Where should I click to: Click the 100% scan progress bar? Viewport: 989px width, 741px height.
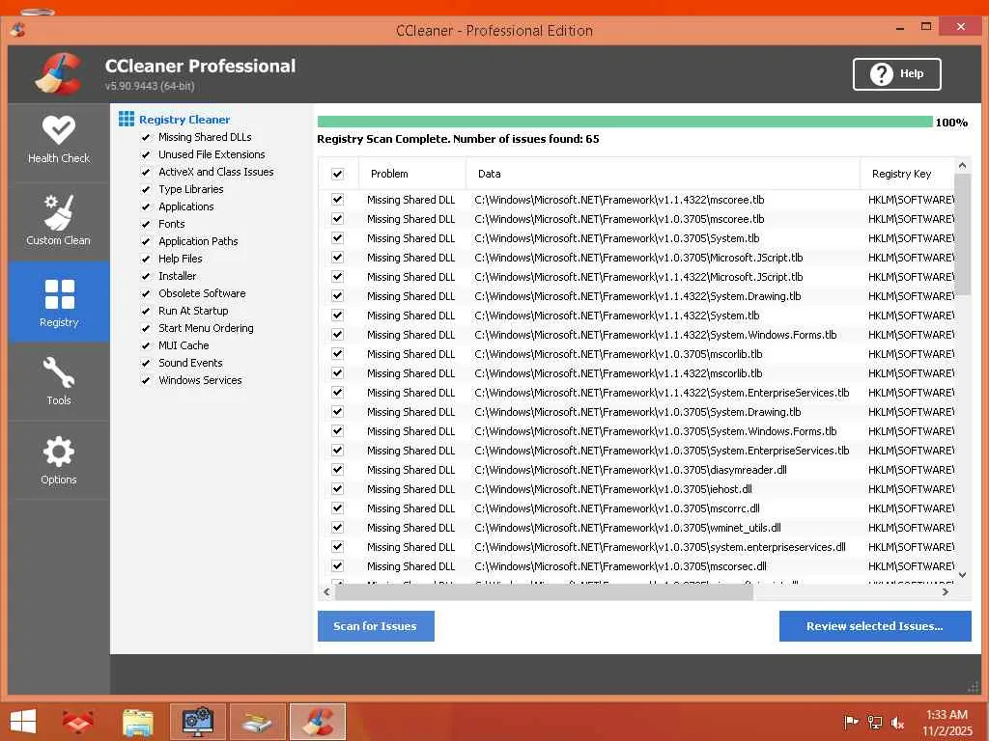pyautogui.click(x=625, y=122)
